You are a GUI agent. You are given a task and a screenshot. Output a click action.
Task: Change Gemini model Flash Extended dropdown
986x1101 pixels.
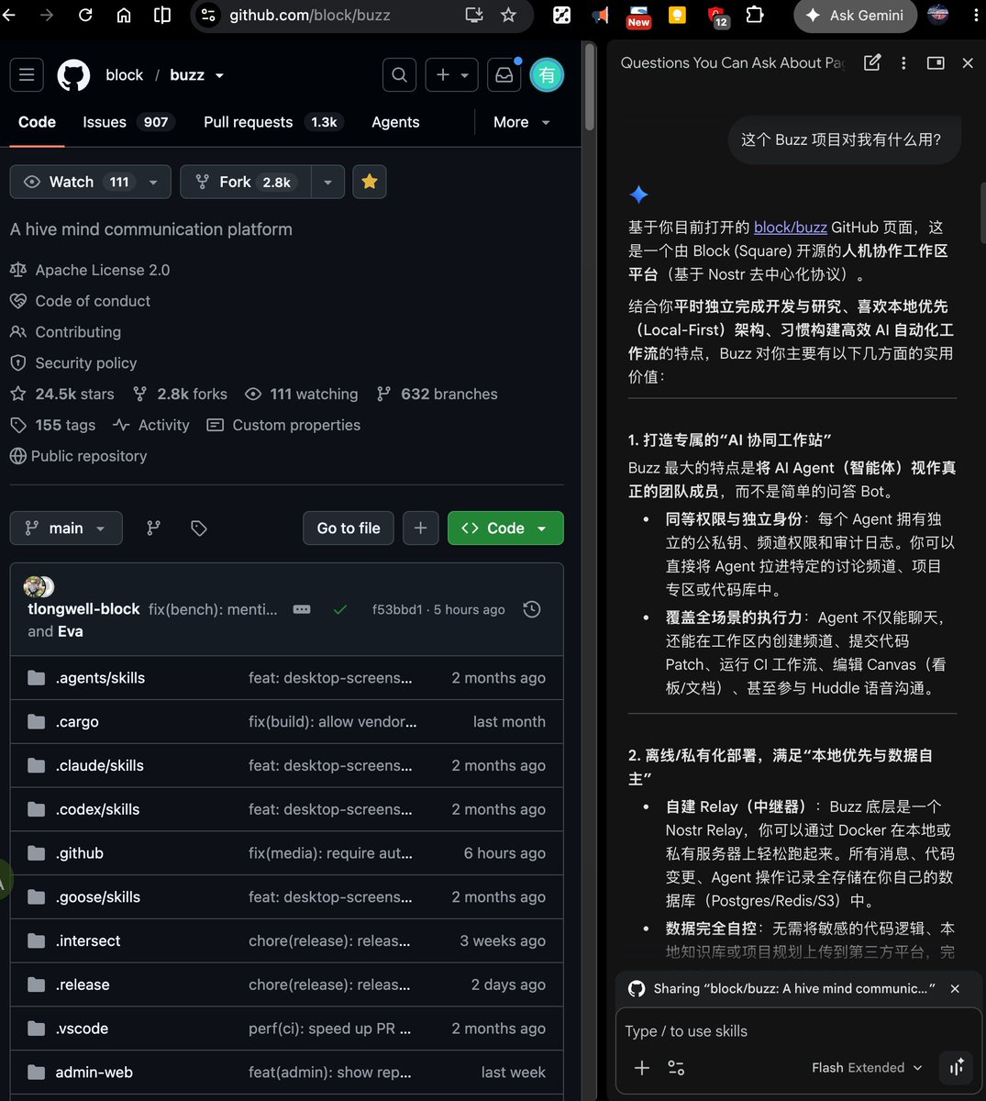click(x=867, y=1067)
